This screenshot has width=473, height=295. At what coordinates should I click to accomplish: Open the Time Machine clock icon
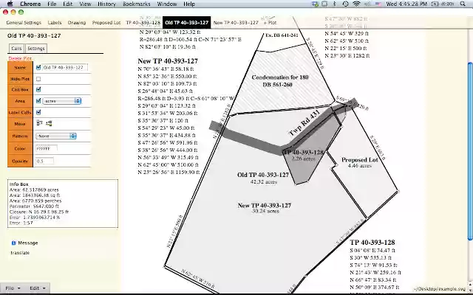345,4
